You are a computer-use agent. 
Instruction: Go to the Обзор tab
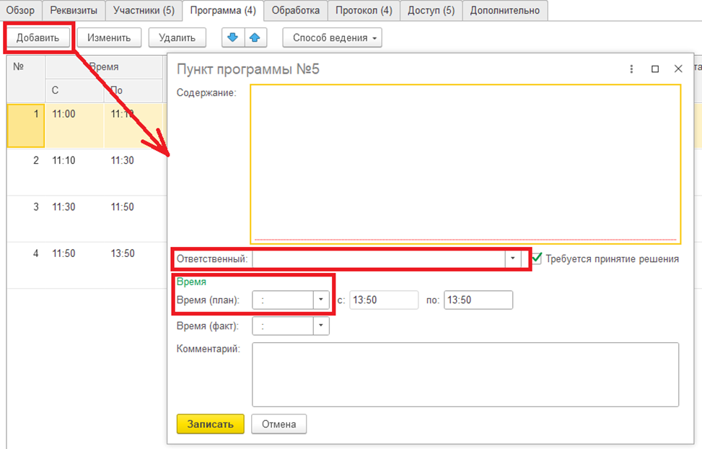(x=20, y=10)
